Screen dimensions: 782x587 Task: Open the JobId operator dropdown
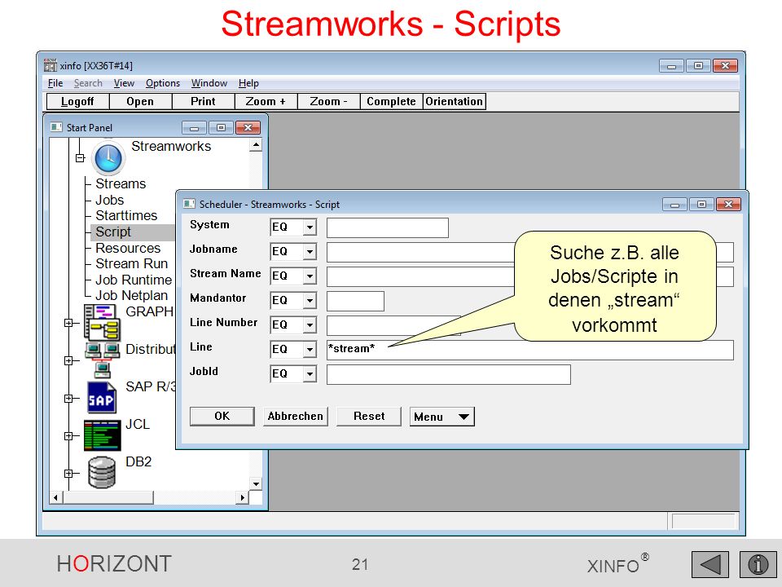pyautogui.click(x=310, y=374)
